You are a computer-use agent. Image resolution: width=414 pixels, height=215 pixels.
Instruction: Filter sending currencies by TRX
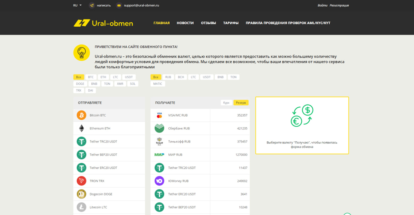point(79,90)
